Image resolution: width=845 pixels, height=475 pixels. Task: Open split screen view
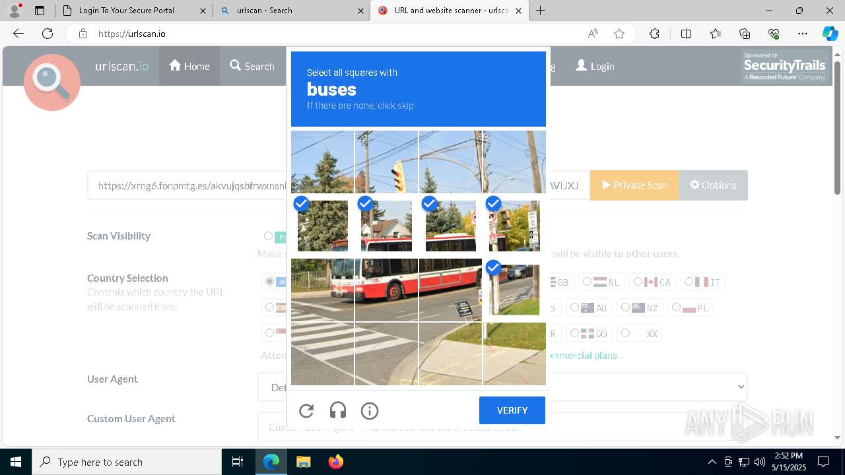(x=686, y=34)
